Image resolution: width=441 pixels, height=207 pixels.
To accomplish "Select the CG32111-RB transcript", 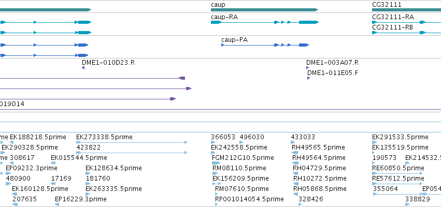I will pos(406,33).
